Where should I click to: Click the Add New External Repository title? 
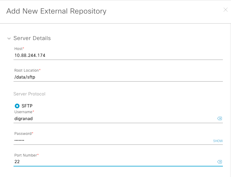click(56, 11)
